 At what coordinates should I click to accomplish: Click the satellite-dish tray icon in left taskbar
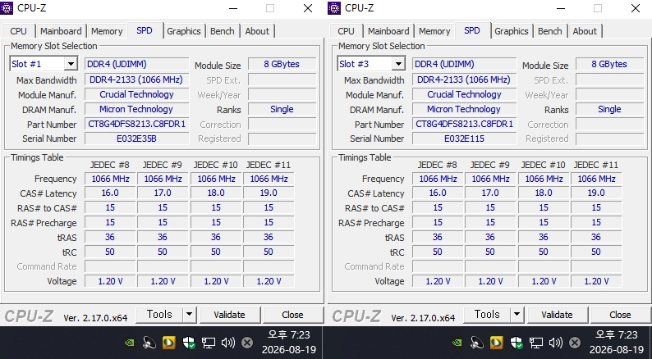click(x=149, y=343)
